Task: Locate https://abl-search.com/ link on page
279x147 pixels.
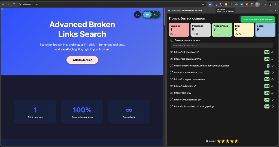Action: tap(172, 52)
